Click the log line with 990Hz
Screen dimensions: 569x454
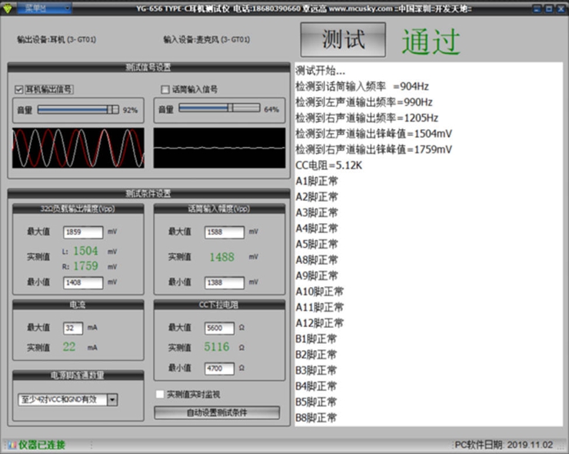364,102
